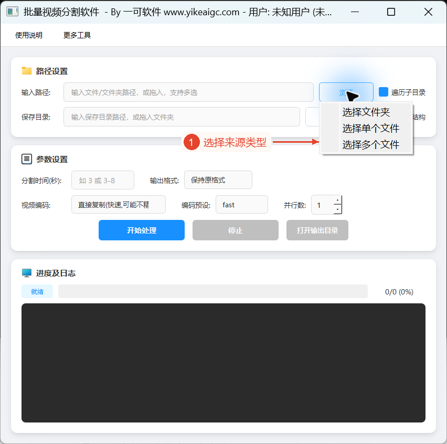The width and height of the screenshot is (447, 444).
Task: Open the 编码预设 fast dropdown
Action: click(x=242, y=205)
